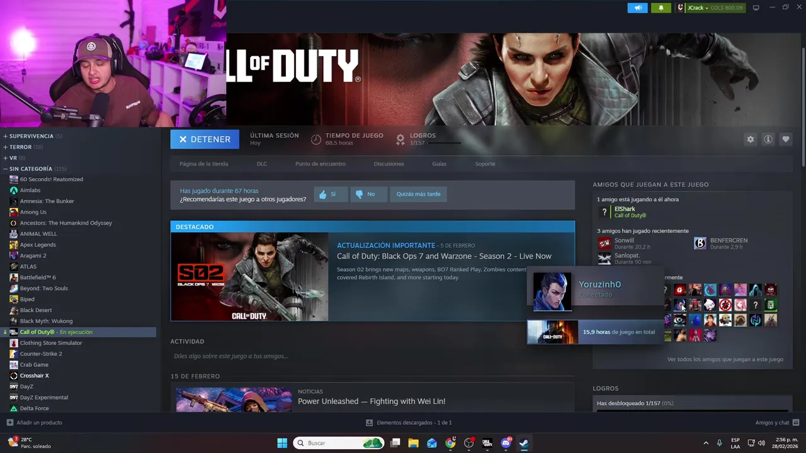
Task: Select Black Myth: Wukong in the library
Action: click(x=46, y=321)
